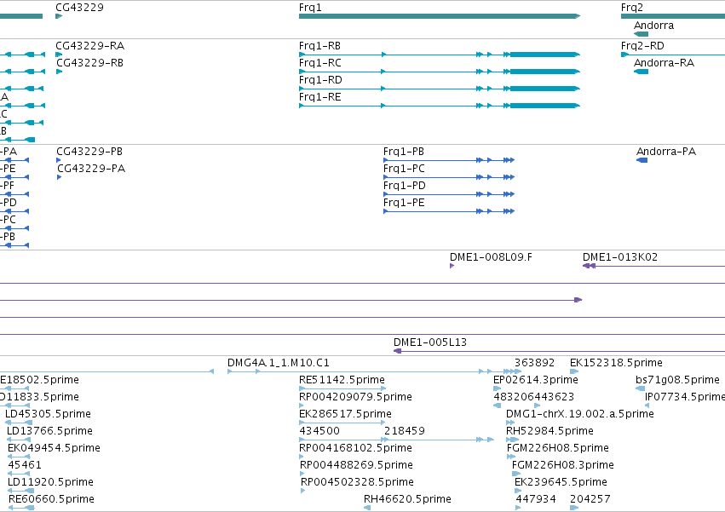Image resolution: width=725 pixels, height=512 pixels.
Task: Select the LD11920.5prime EST label
Action: pos(50,482)
